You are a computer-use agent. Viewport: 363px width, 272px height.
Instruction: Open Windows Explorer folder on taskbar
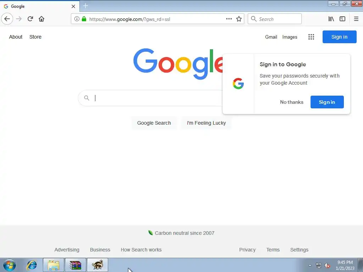(54, 265)
